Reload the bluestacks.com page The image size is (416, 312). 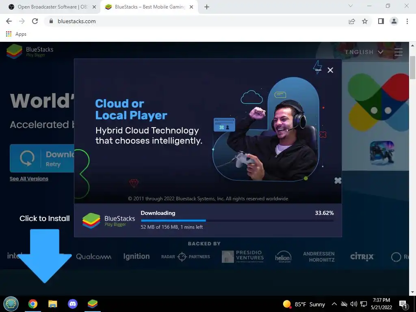[x=35, y=21]
